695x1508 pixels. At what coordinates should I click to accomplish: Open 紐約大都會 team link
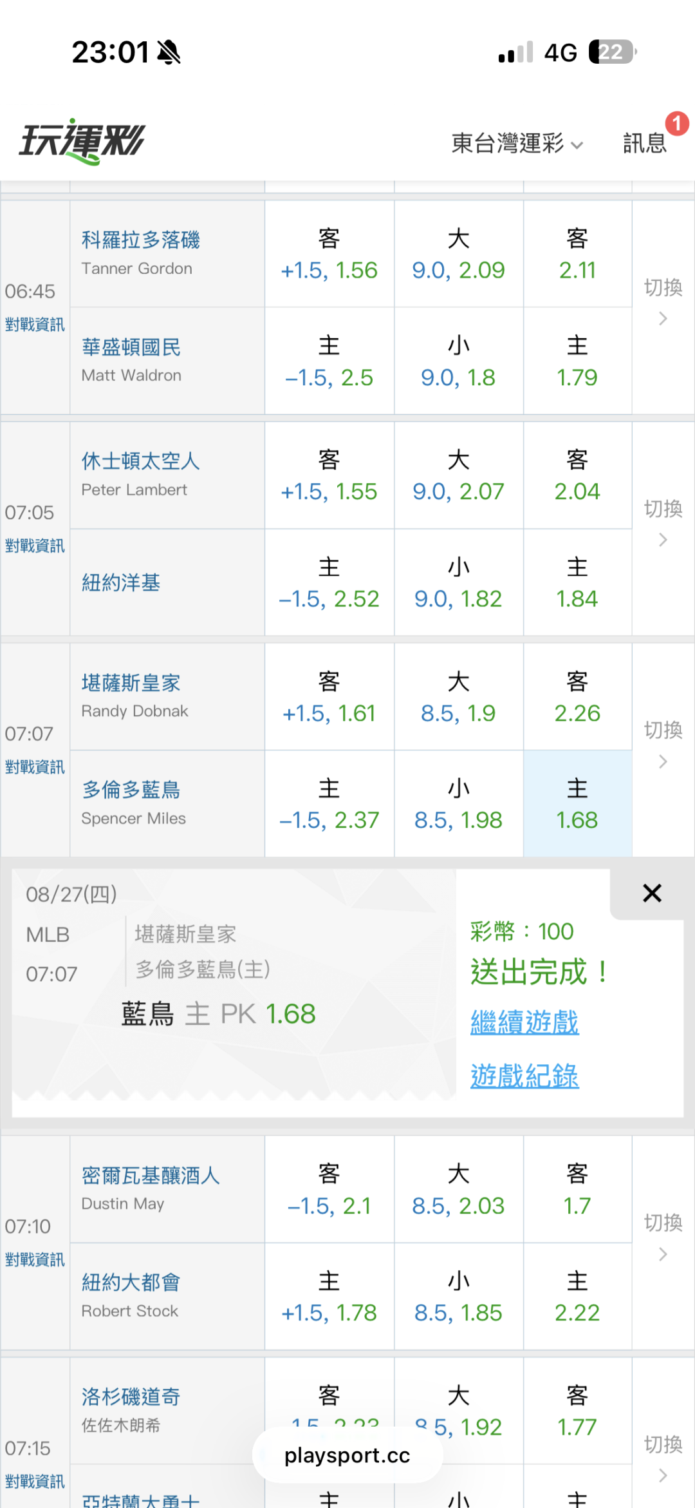point(131,1282)
